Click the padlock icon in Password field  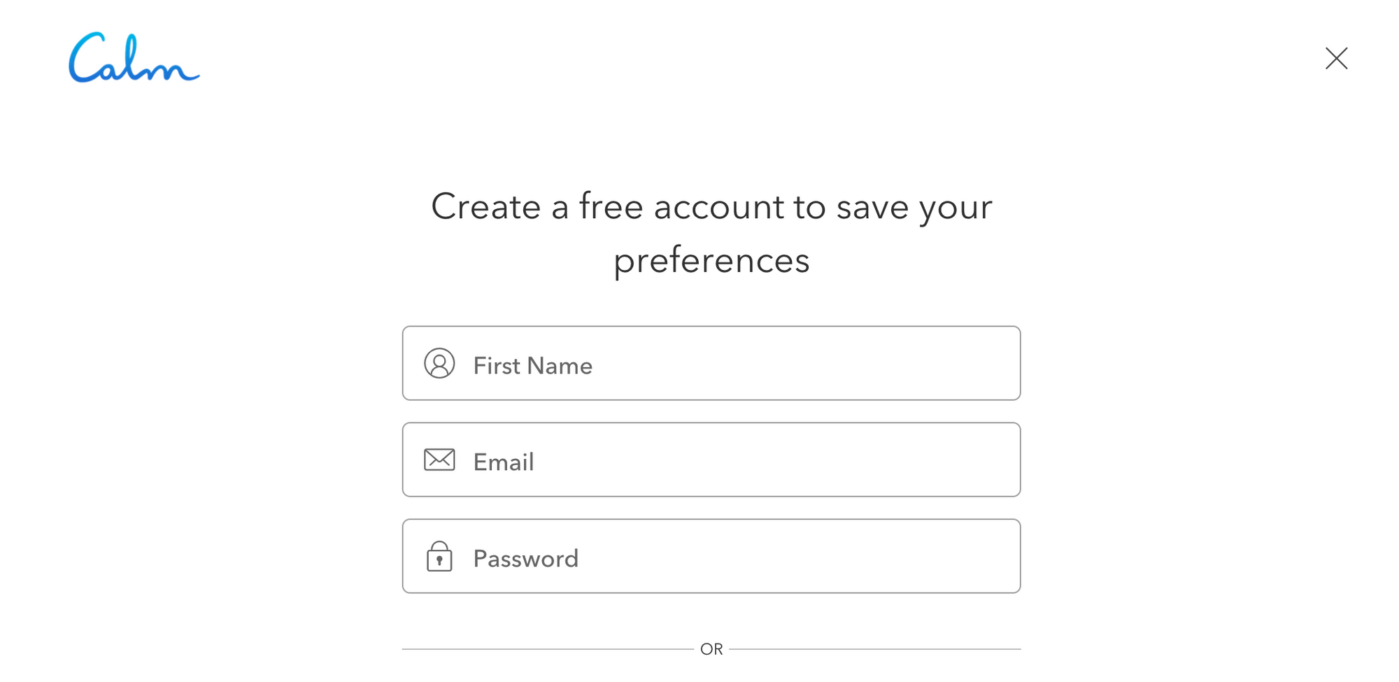click(x=439, y=556)
